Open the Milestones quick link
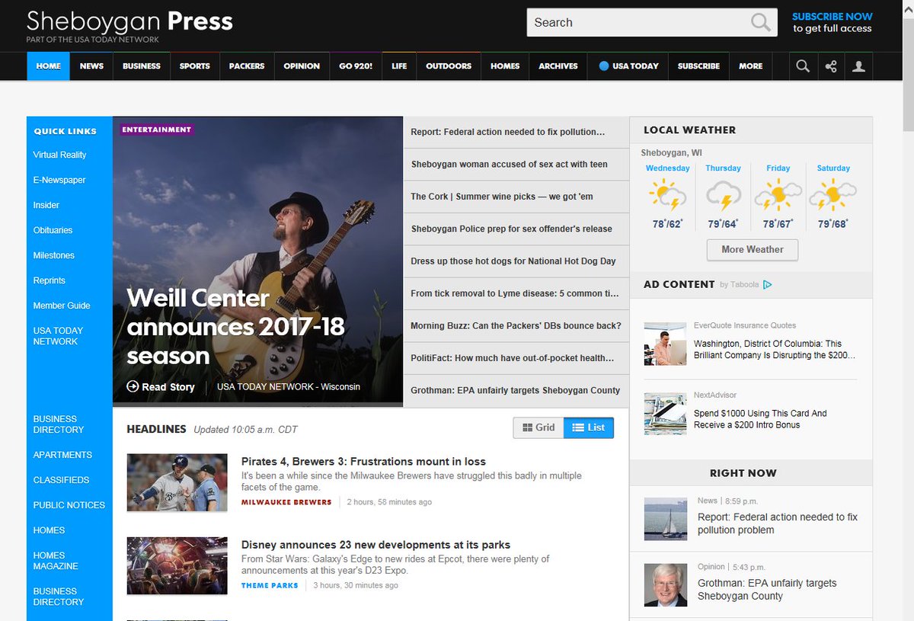Image resolution: width=914 pixels, height=621 pixels. [53, 255]
